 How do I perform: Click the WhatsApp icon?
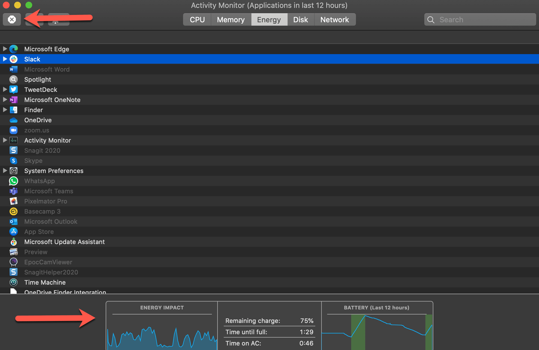click(x=14, y=181)
